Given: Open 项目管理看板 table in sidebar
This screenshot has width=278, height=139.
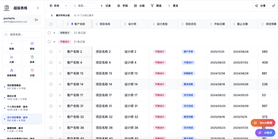Looking at the screenshot, I should pos(22,87).
